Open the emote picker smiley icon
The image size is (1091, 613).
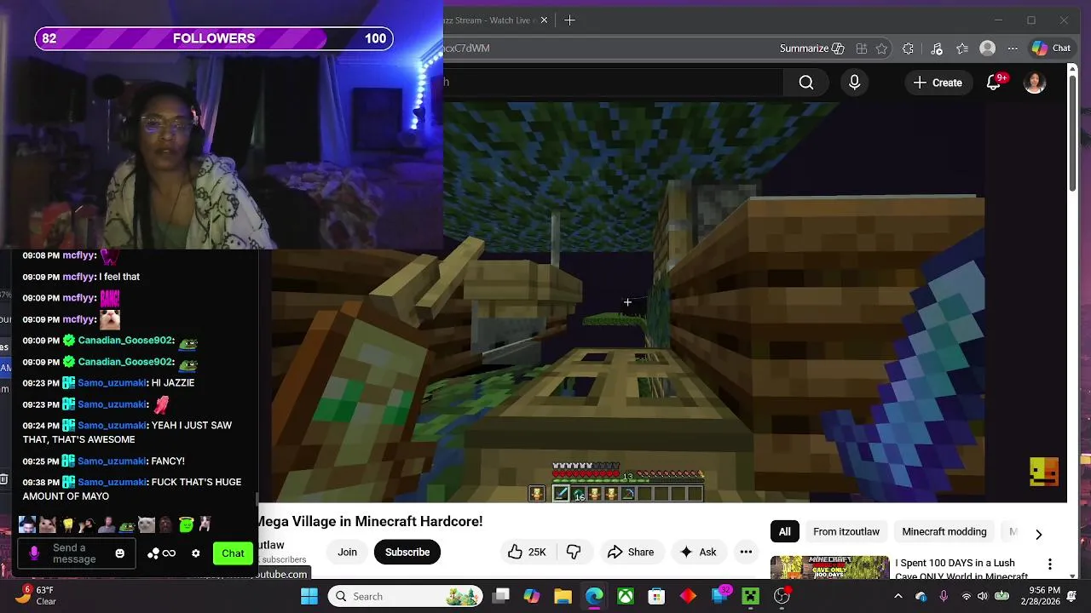point(120,553)
